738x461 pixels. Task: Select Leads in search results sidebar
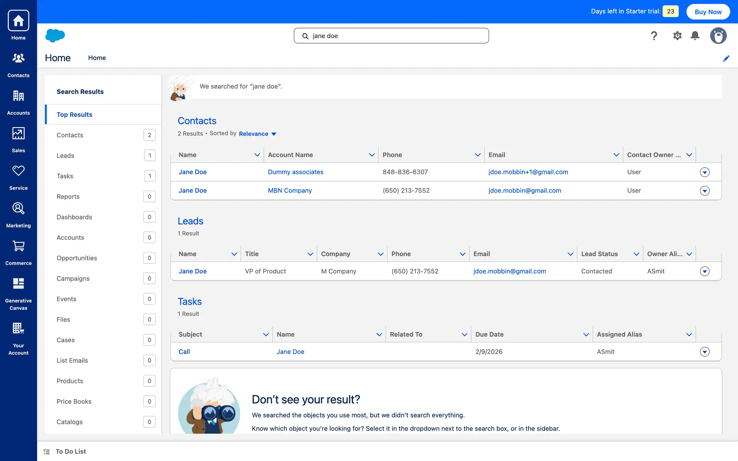pyautogui.click(x=65, y=156)
